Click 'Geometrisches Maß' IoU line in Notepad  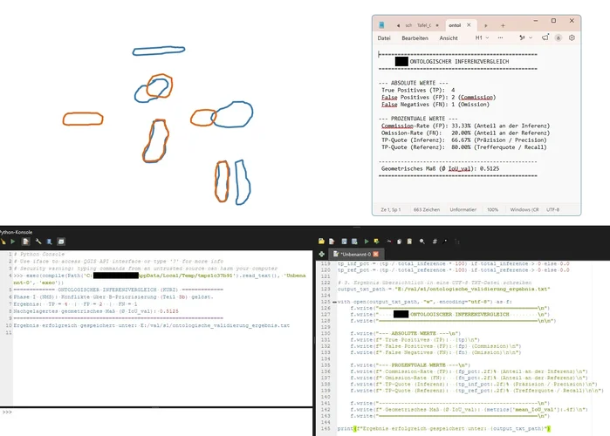click(440, 168)
